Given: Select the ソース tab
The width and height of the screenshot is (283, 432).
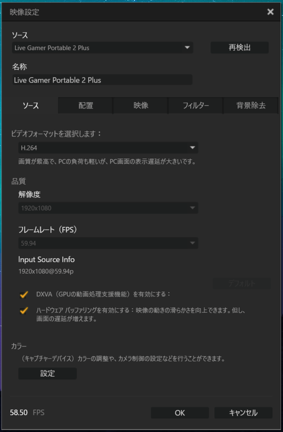Looking at the screenshot, I should 31,105.
